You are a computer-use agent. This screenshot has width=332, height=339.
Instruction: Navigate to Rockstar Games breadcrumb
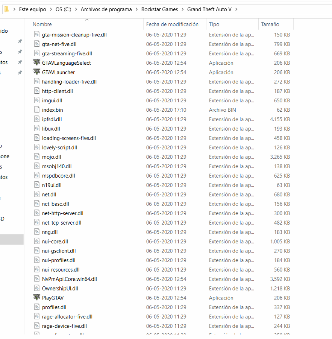coord(160,9)
